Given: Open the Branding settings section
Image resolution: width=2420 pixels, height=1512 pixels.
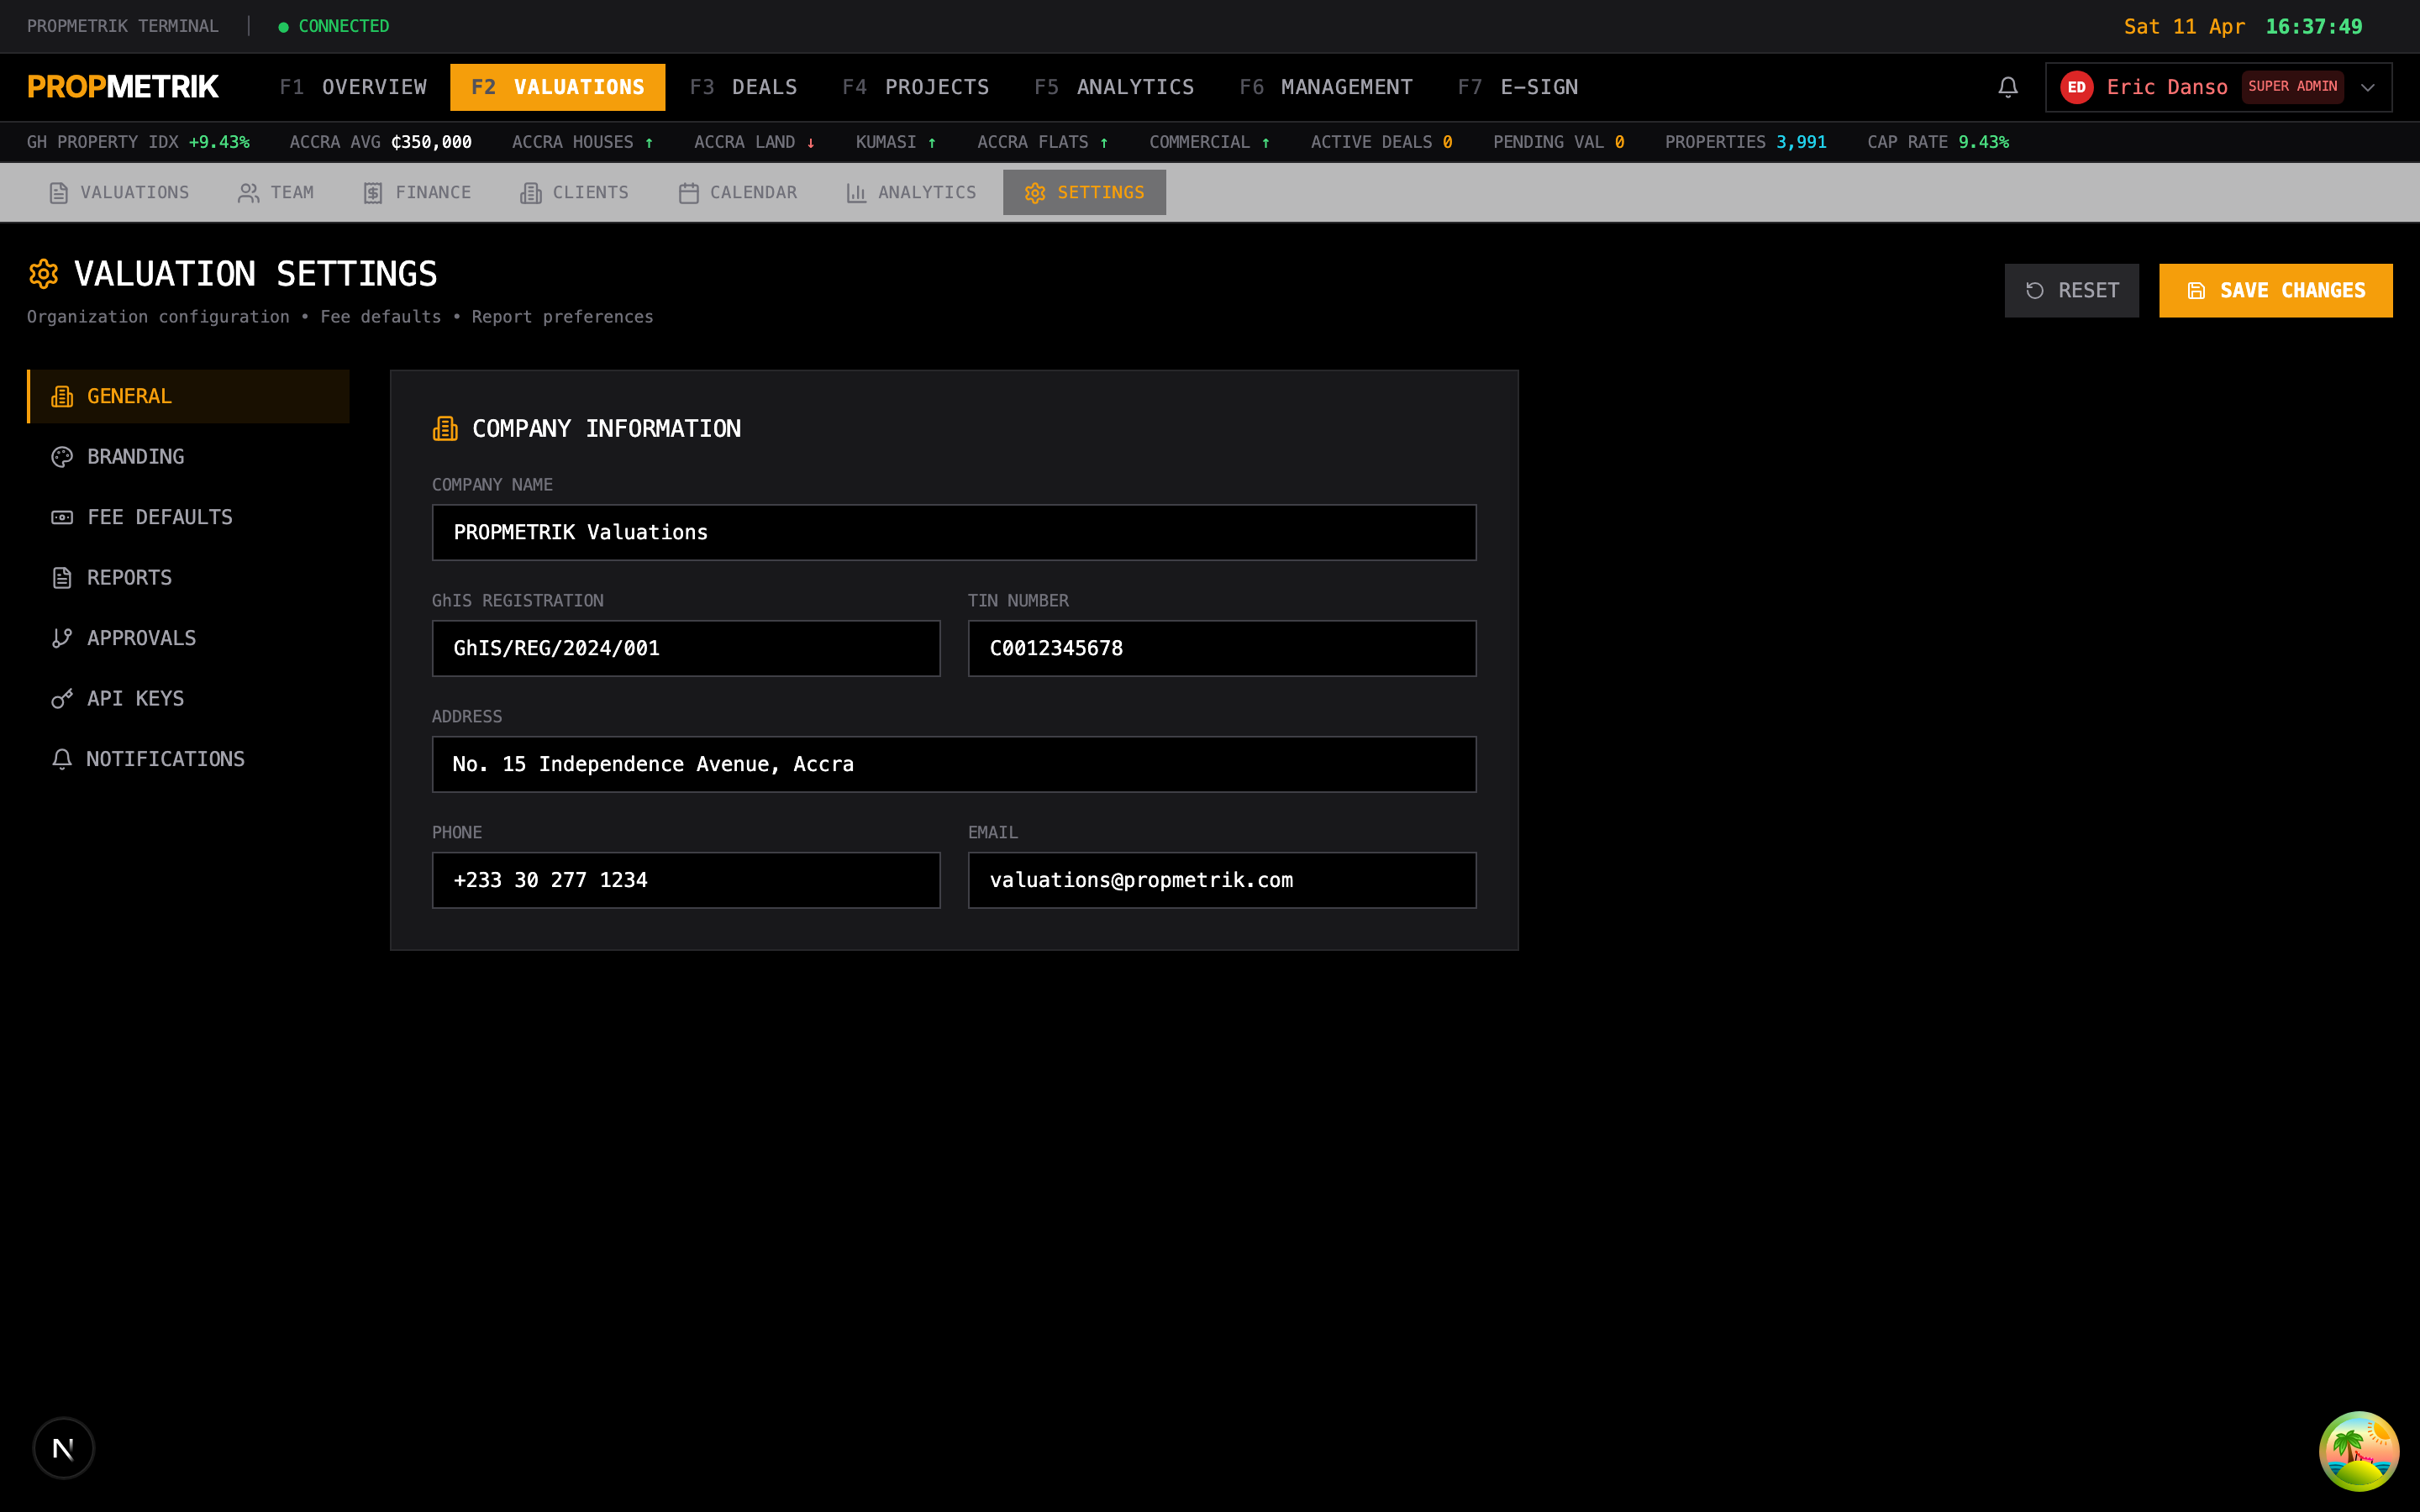Looking at the screenshot, I should (188, 457).
